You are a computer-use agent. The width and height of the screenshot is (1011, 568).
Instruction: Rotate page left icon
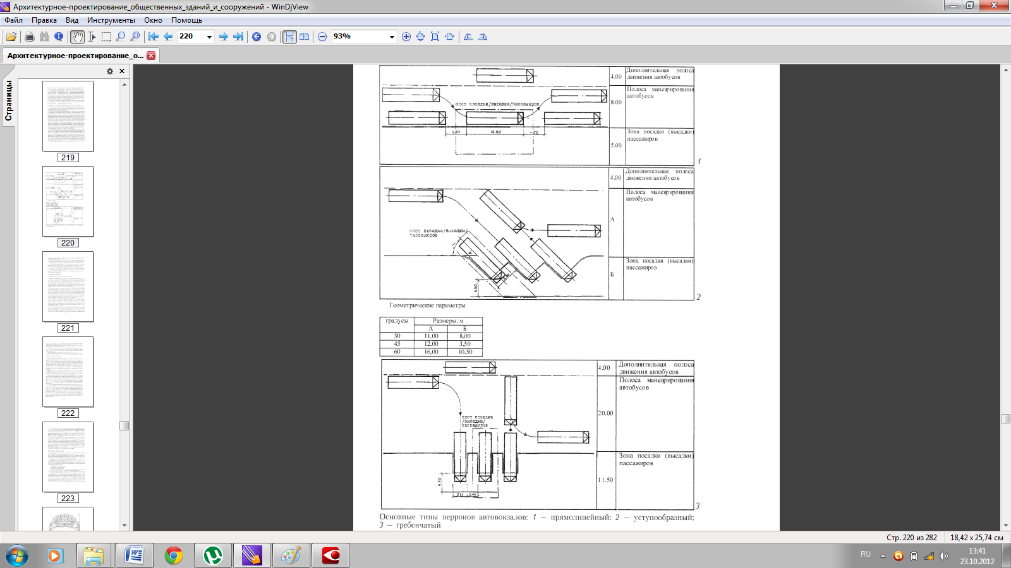(468, 37)
